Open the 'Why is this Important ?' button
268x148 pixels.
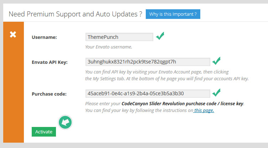tap(173, 14)
